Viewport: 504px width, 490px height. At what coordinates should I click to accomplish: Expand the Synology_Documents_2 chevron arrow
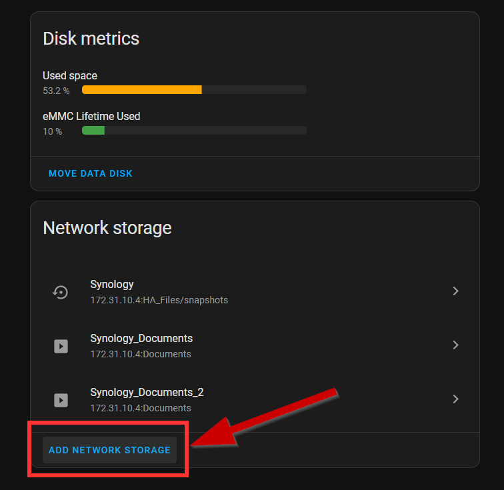(455, 399)
